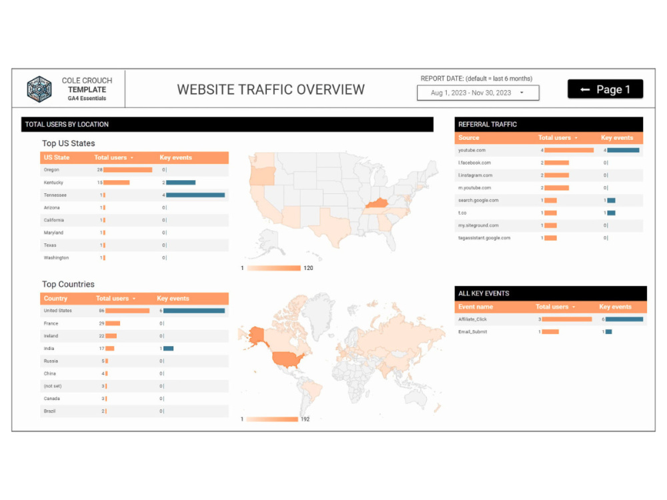Select the Brazil row

pyautogui.click(x=135, y=411)
